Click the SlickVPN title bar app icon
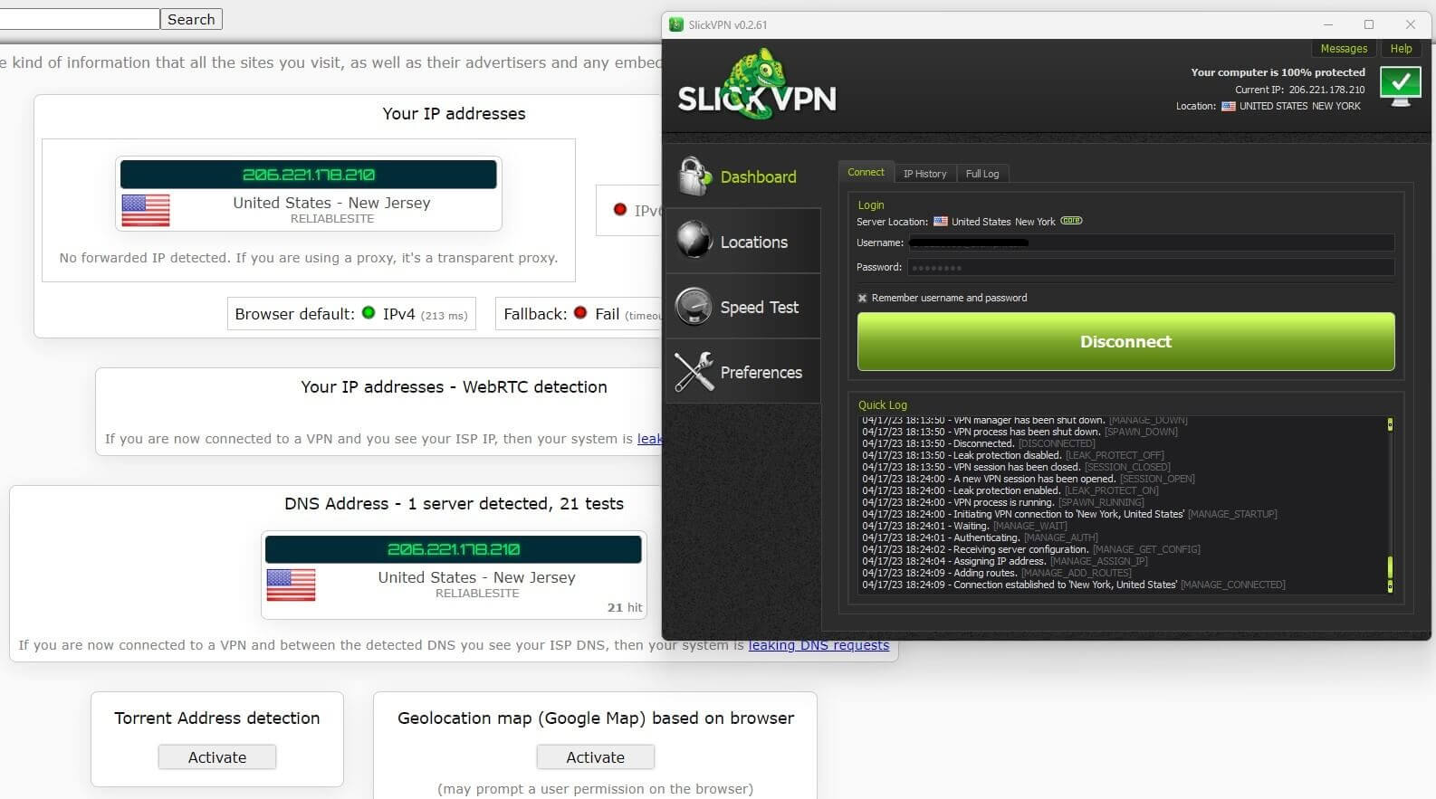This screenshot has height=799, width=1436. pos(675,24)
